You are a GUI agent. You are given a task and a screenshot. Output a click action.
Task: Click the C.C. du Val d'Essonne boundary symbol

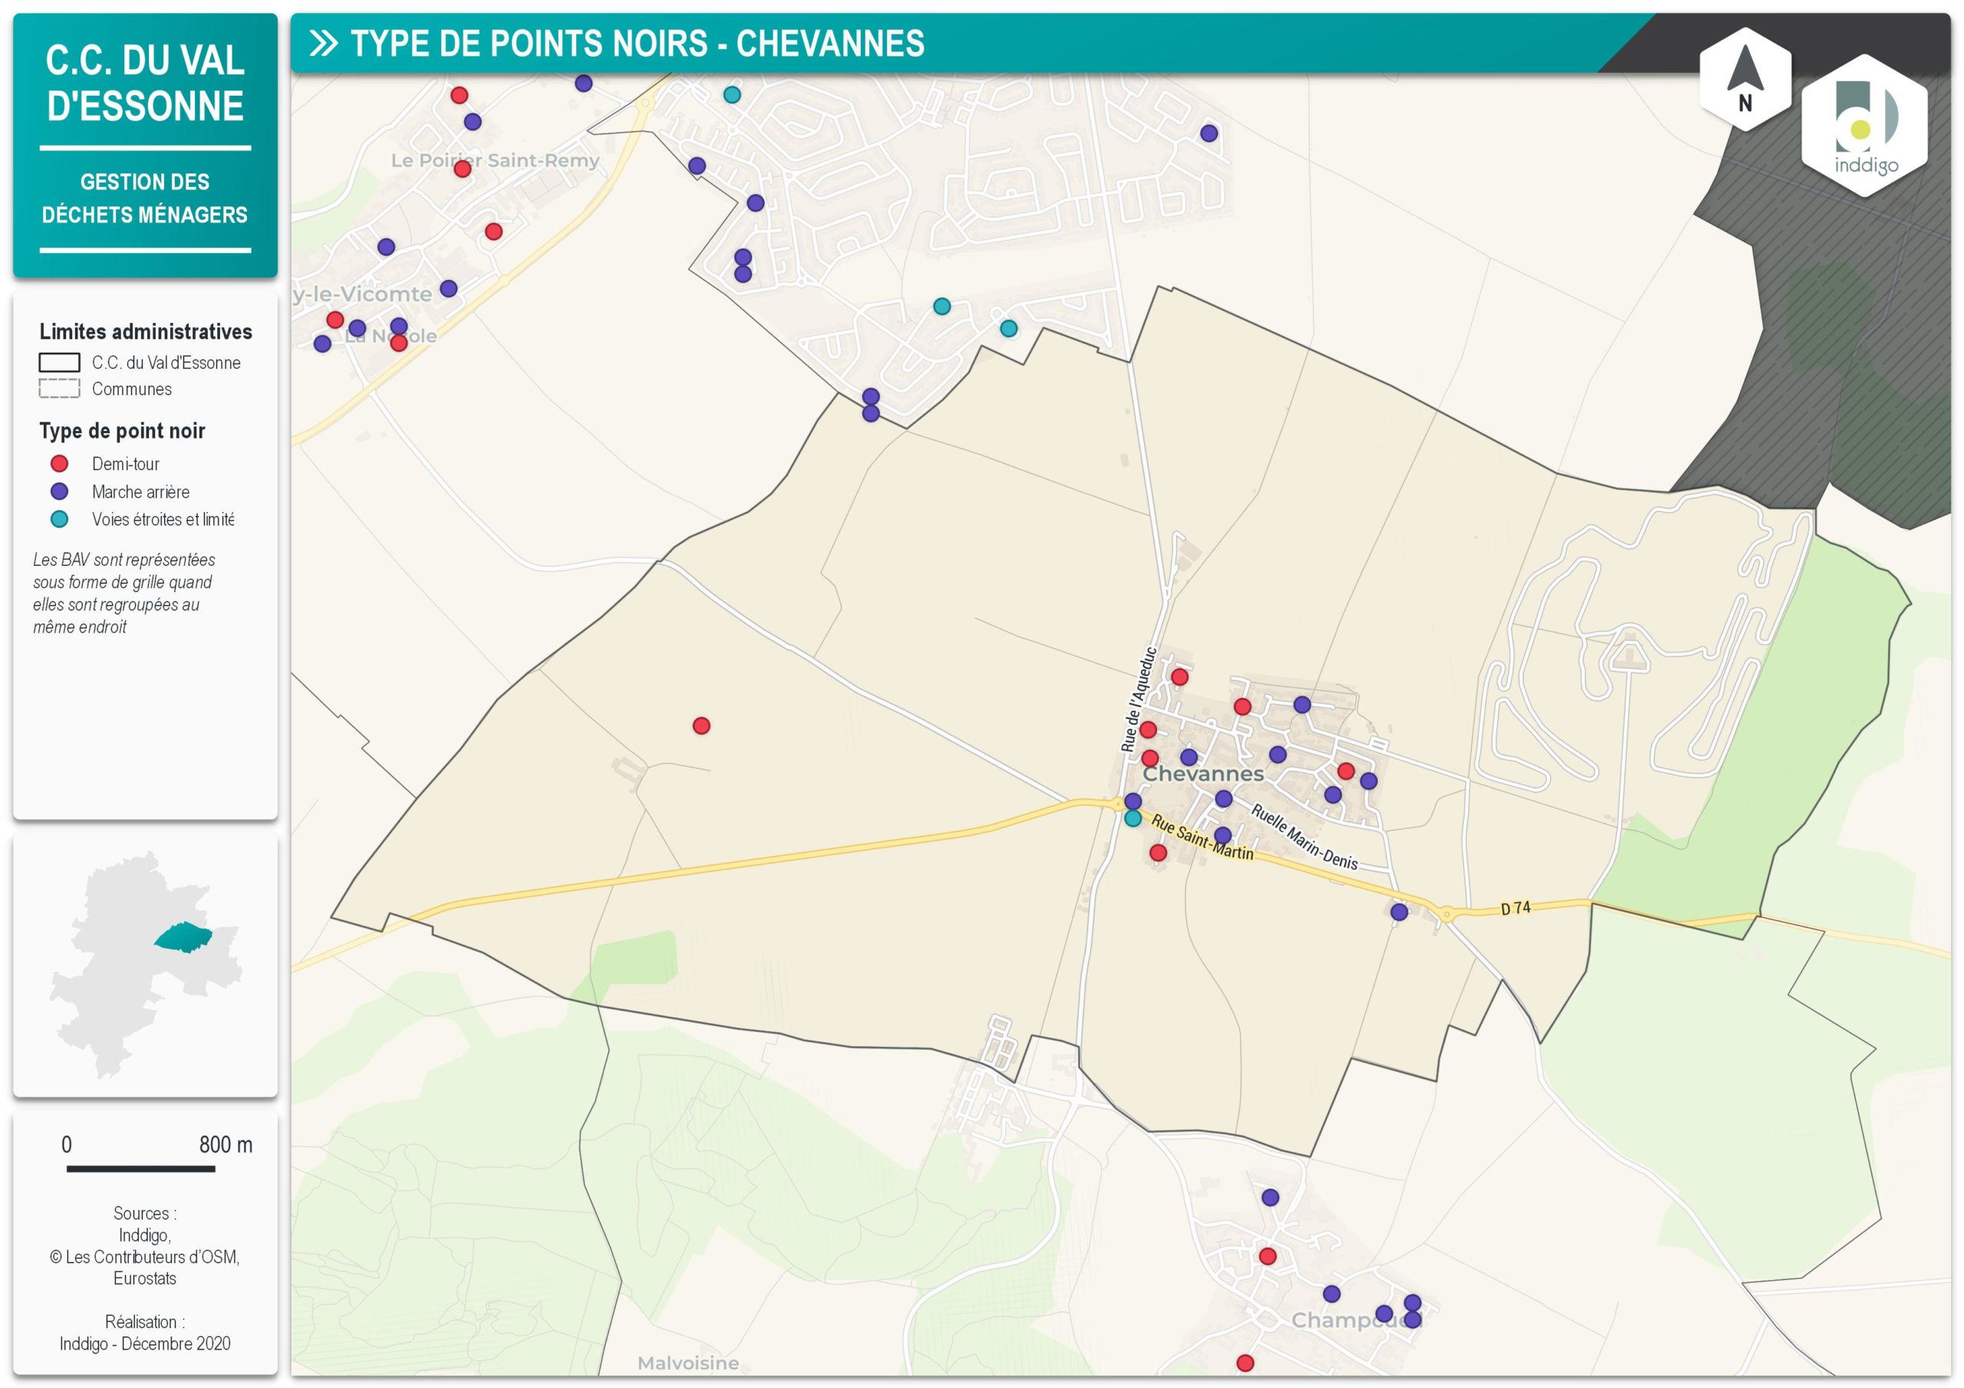point(59,363)
